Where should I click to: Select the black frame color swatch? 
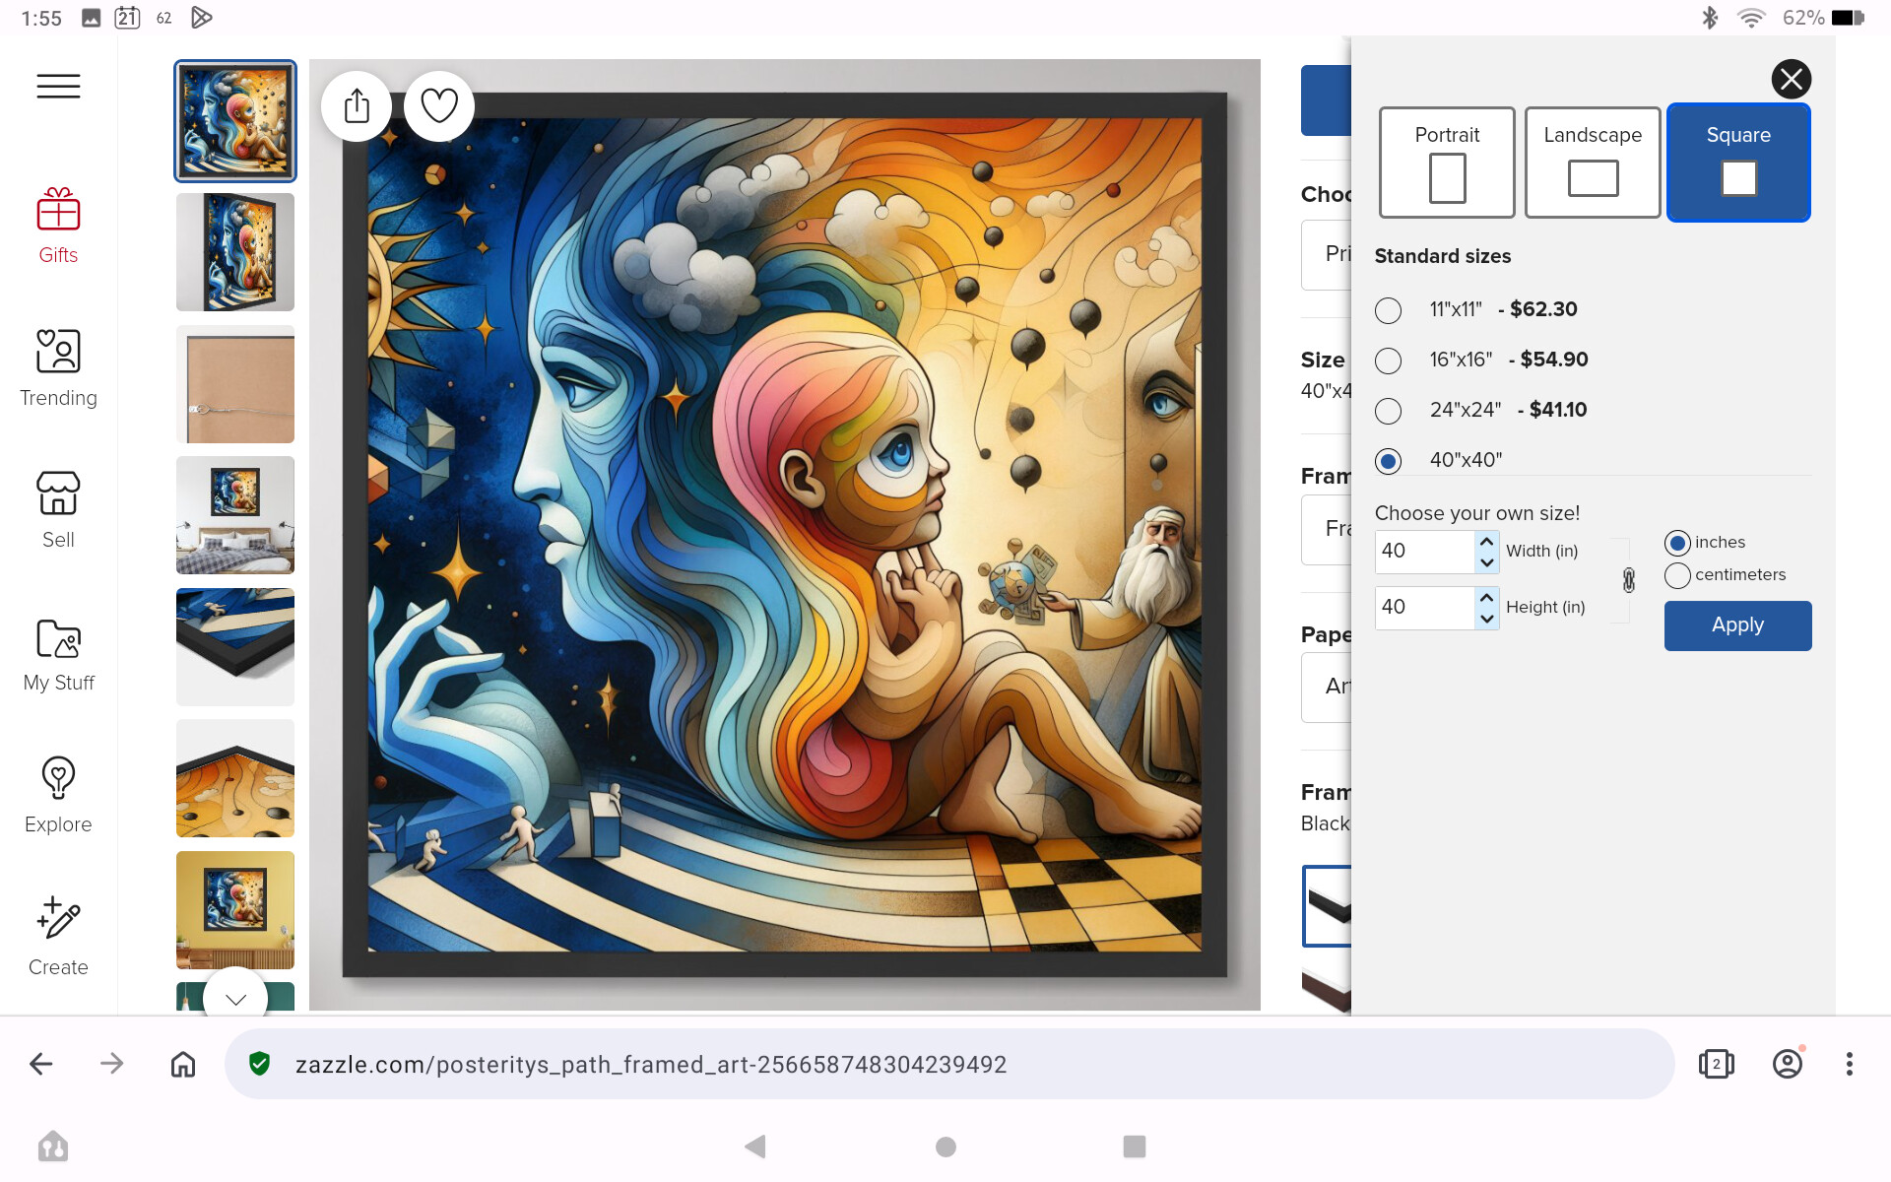[x=1327, y=906]
